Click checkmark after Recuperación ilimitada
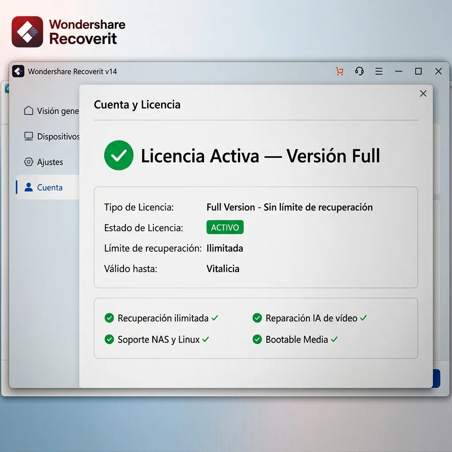452x452 pixels. 215,318
